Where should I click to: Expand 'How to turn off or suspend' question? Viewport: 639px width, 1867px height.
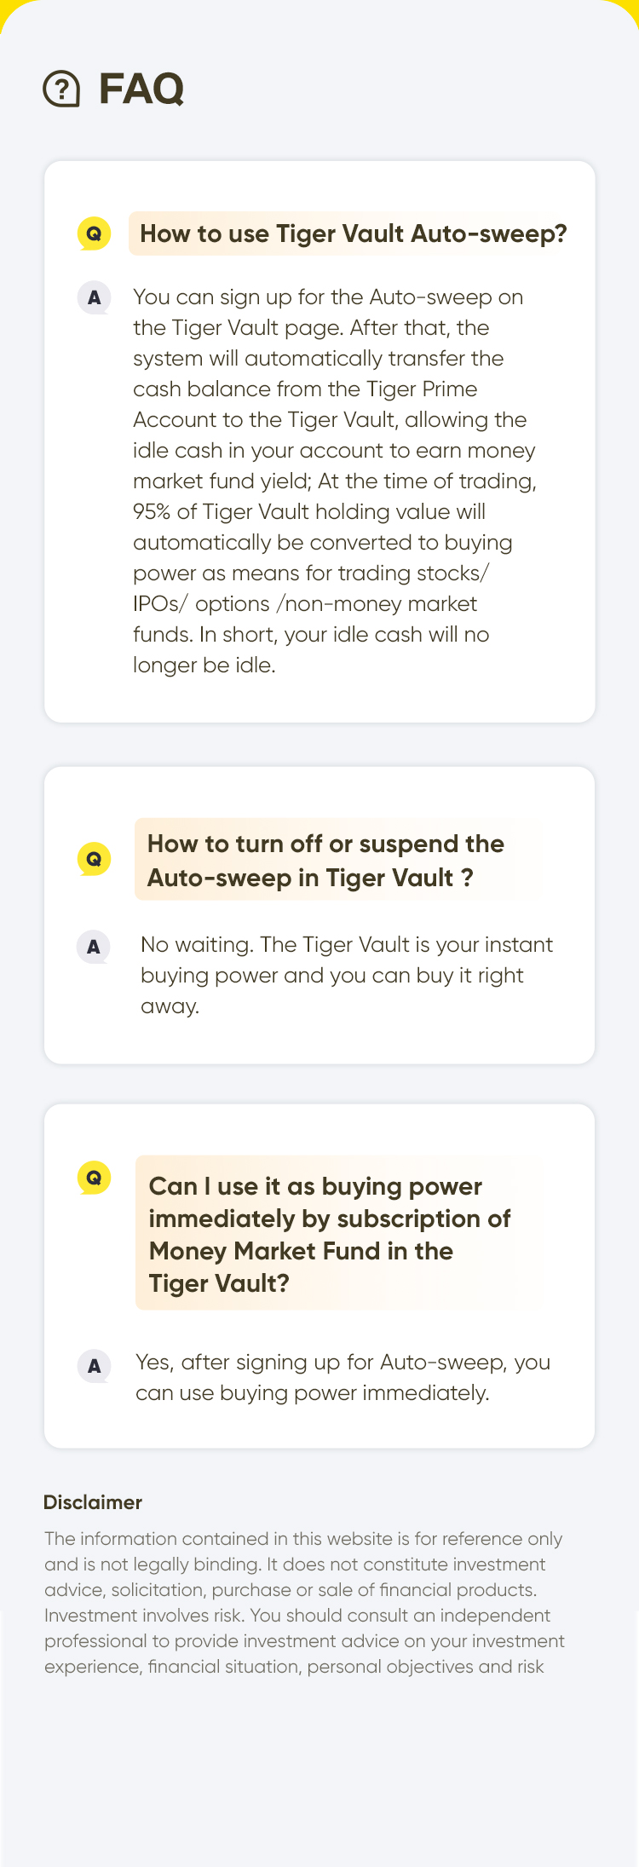tap(339, 860)
